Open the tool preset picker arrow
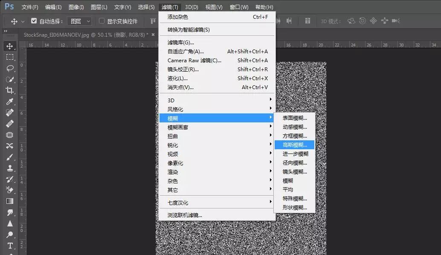The width and height of the screenshot is (441, 255). pos(23,21)
